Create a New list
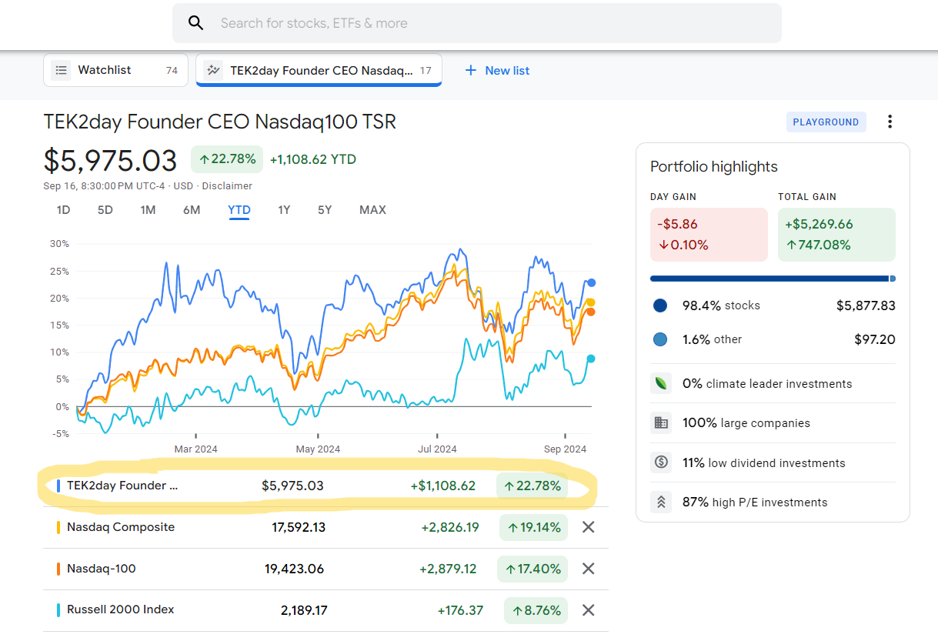Viewport: 938px width, 641px height. click(497, 70)
